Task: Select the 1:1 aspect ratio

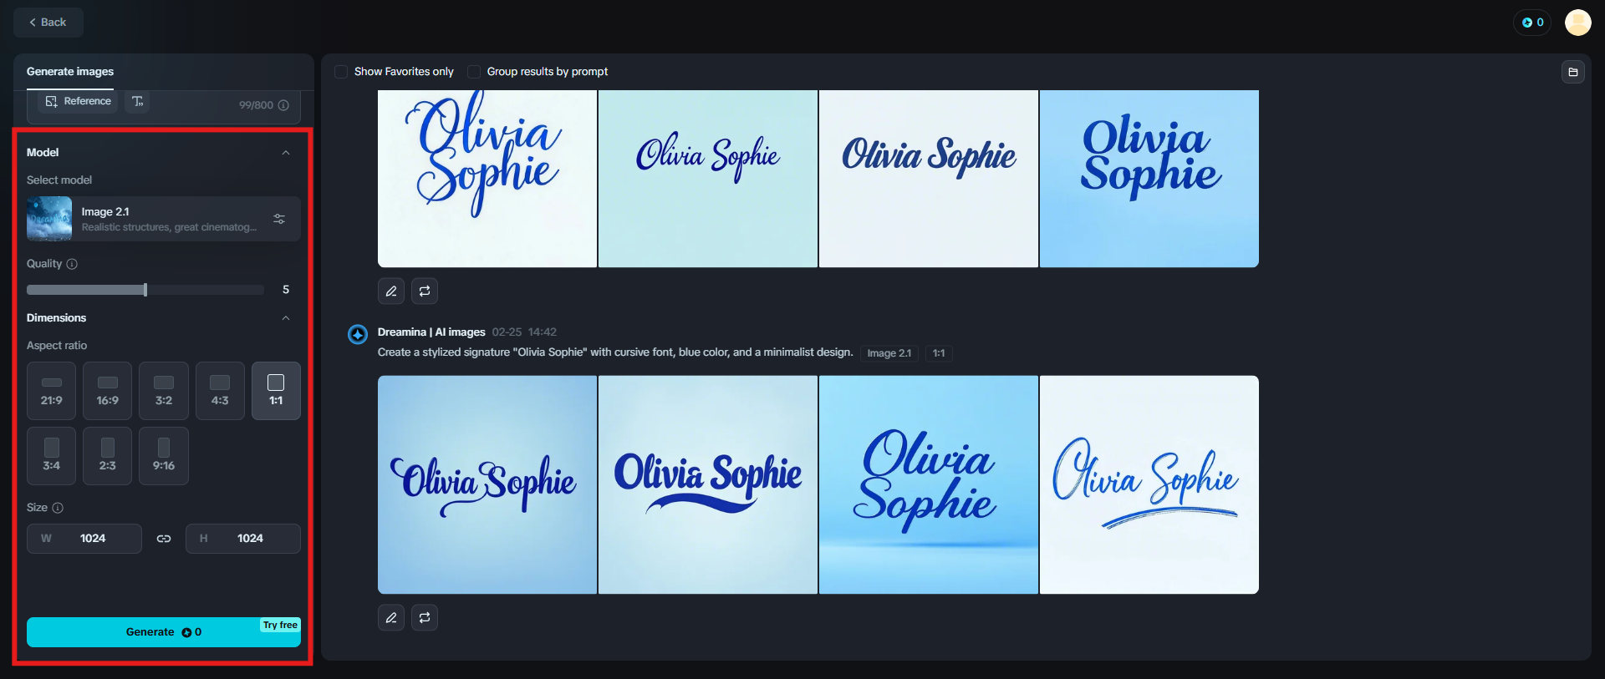Action: 276,391
